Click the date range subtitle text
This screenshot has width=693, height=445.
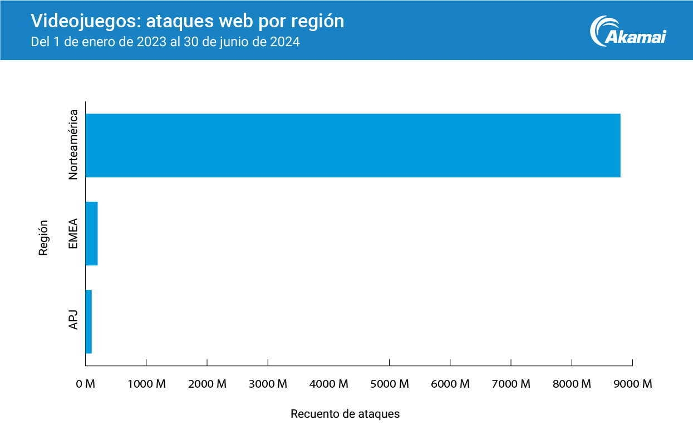(165, 42)
